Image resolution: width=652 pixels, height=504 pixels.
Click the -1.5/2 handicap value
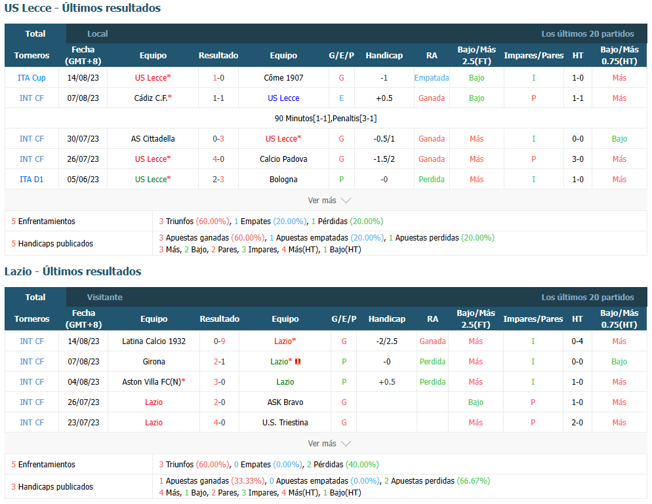(x=384, y=159)
